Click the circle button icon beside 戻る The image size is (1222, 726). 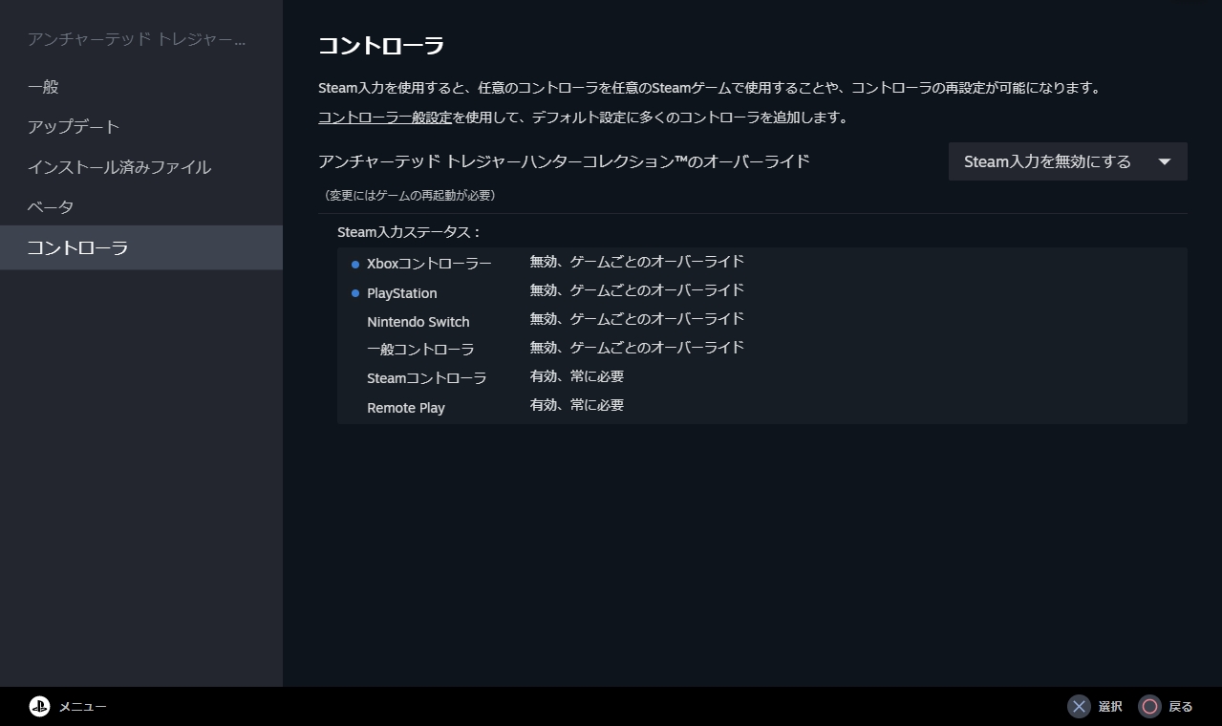pyautogui.click(x=1149, y=707)
